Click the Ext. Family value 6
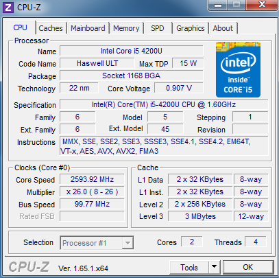The width and height of the screenshot is (279, 278). coord(77,129)
